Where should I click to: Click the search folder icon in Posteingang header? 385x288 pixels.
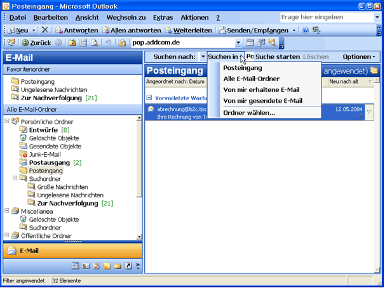374,70
